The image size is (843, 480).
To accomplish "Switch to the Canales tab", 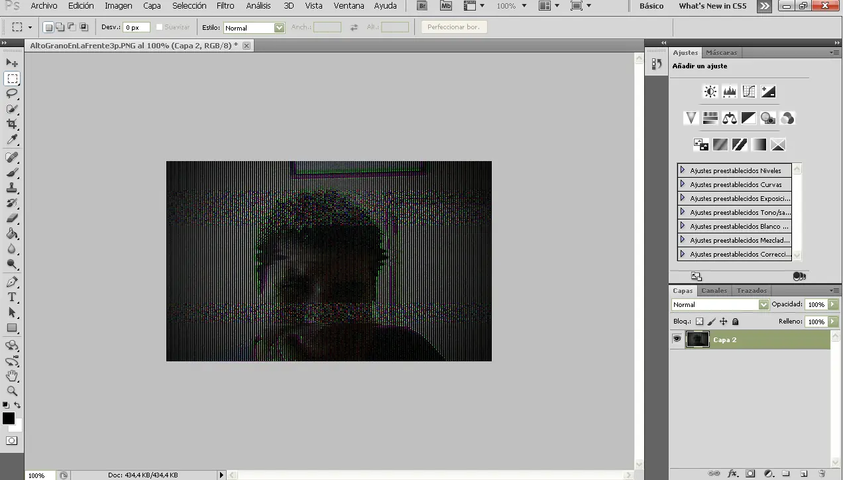I will click(714, 290).
